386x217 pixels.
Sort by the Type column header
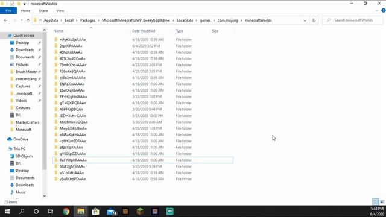coord(180,31)
